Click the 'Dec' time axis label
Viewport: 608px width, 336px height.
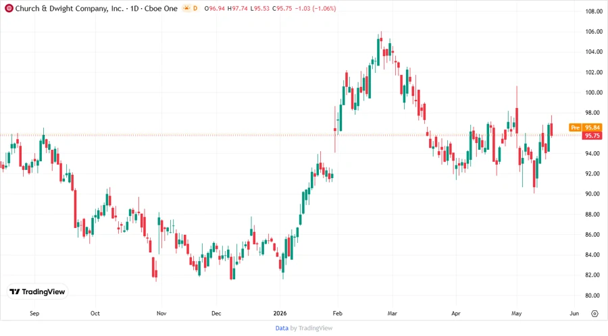click(x=216, y=313)
